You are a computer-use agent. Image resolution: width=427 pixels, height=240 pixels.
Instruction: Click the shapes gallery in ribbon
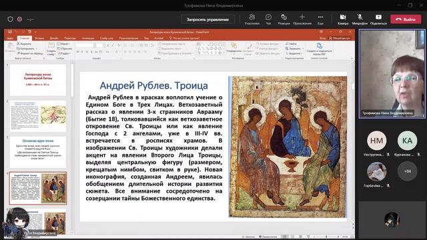click(x=211, y=49)
